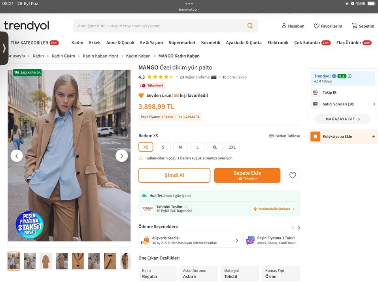Screen dimensions: 378x283
Task: Expand Alışveriş Kredisi payment option
Action: [189, 240]
